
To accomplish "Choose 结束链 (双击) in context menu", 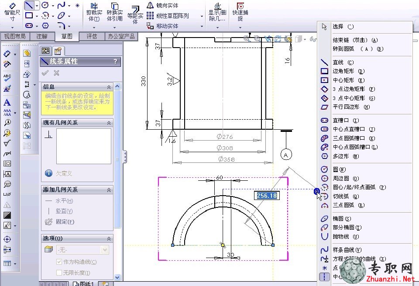I will tap(364, 40).
